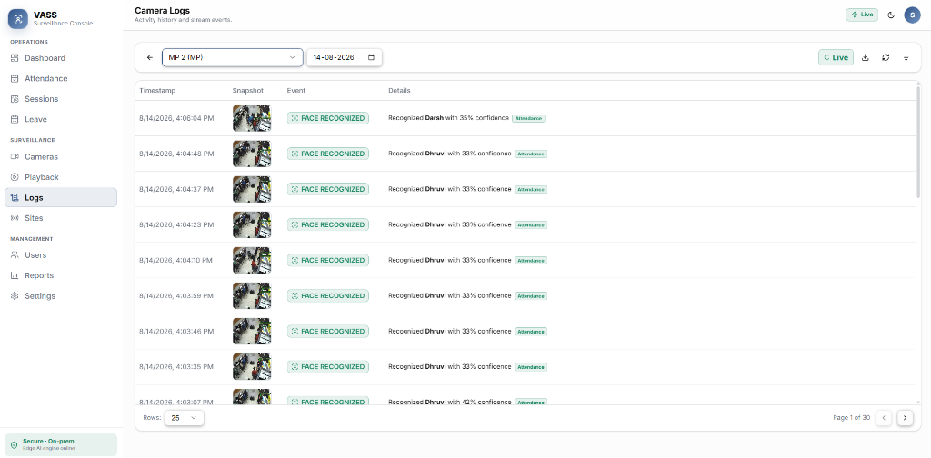Click the Playback circle icon
Screen dimensions: 931x458
pyautogui.click(x=15, y=177)
